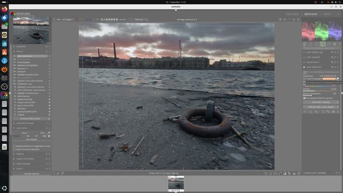Open darktable preferences gear icon
343x193 pixels.
click(x=298, y=19)
